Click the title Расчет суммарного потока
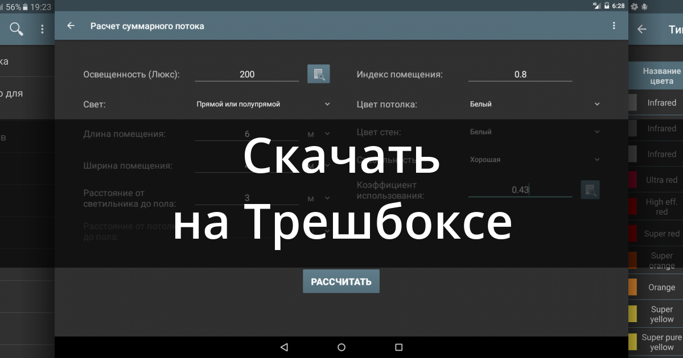Viewport: 683px width, 358px height. point(147,26)
